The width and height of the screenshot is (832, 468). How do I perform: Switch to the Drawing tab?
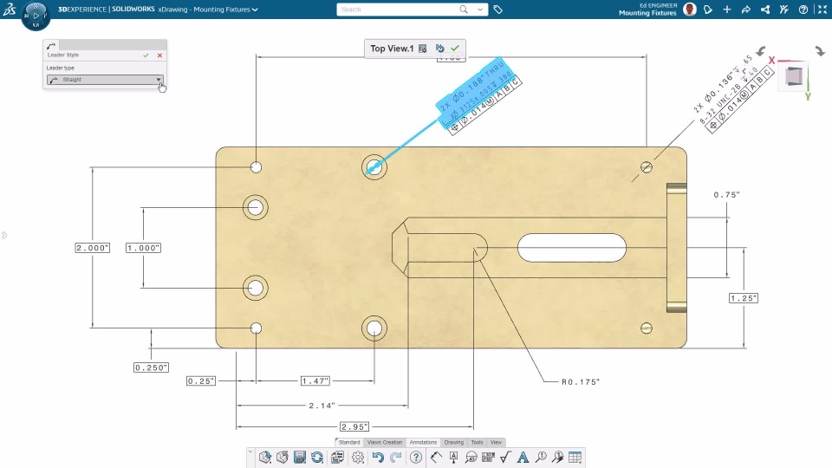point(453,442)
